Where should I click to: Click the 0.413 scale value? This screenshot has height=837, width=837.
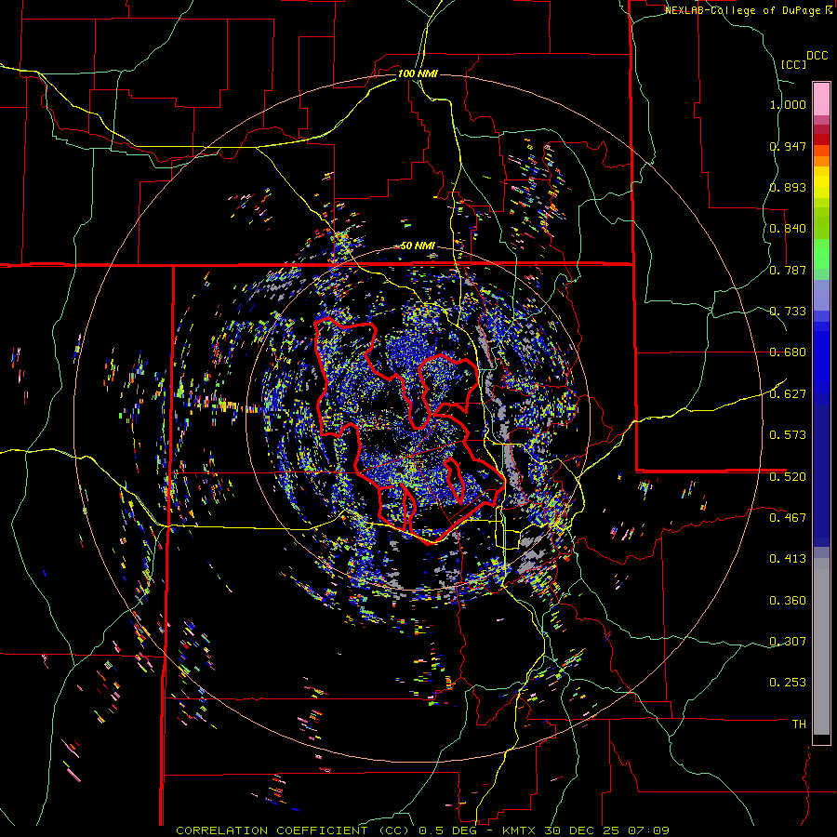click(788, 559)
